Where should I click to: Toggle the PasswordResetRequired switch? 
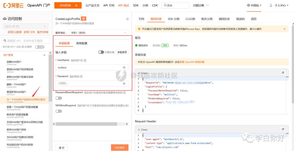click(59, 98)
